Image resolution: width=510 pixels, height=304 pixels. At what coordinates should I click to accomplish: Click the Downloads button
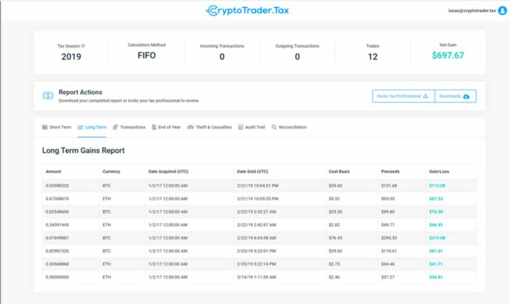click(455, 96)
